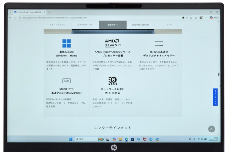Viewport: 228px width, 152px height.
Task: Click the battery status icon
Action: pos(205,139)
